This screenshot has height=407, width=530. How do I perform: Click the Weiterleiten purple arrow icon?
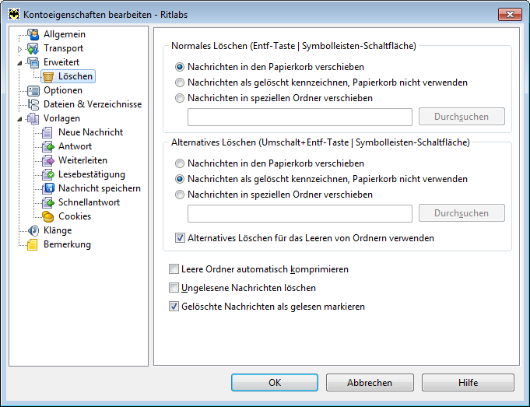48,160
